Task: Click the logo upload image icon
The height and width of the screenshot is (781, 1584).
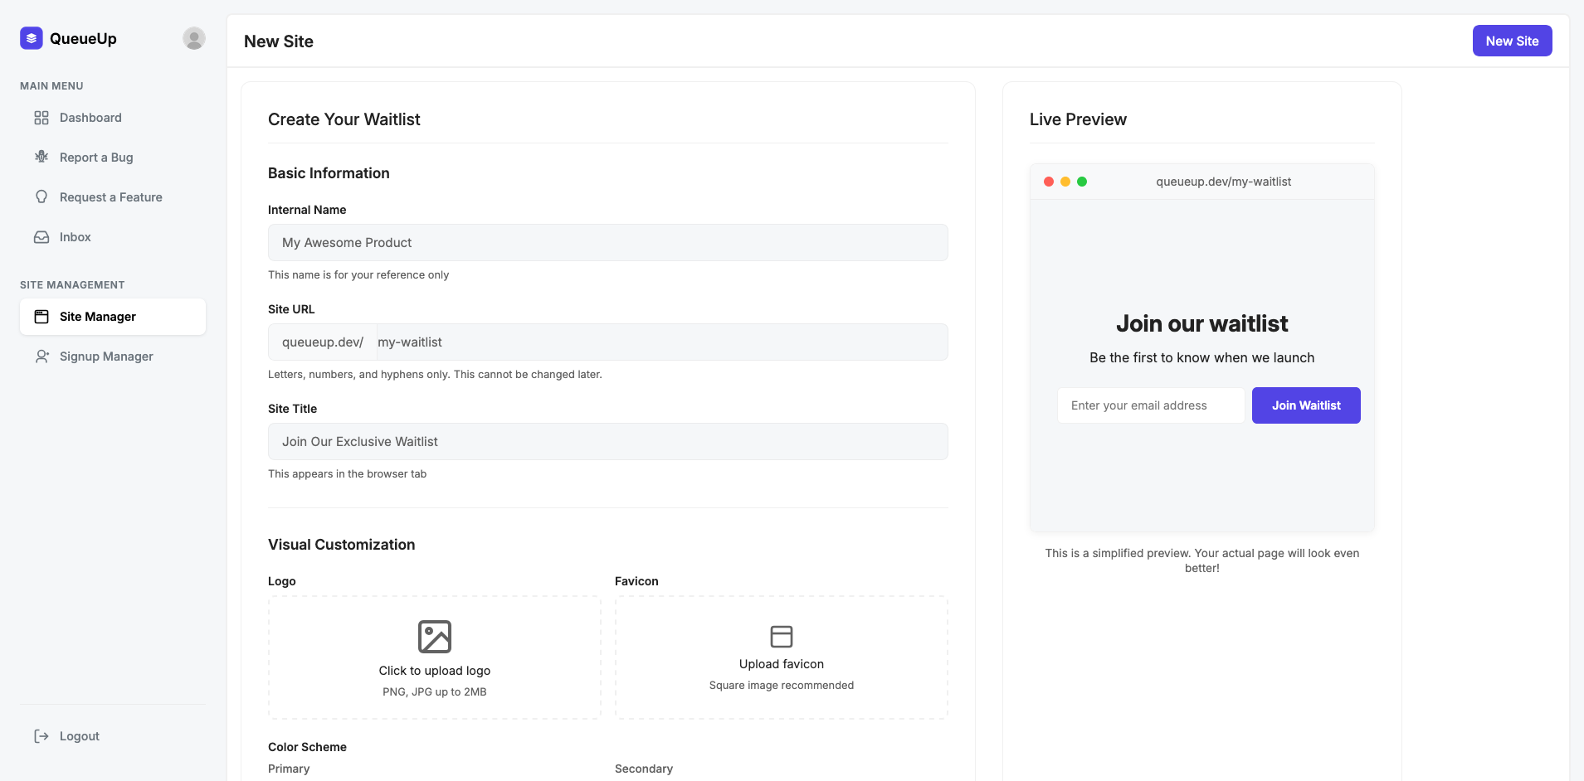Action: click(435, 637)
